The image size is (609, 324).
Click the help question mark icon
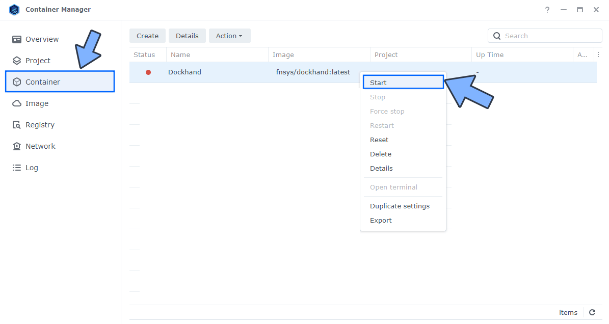547,10
